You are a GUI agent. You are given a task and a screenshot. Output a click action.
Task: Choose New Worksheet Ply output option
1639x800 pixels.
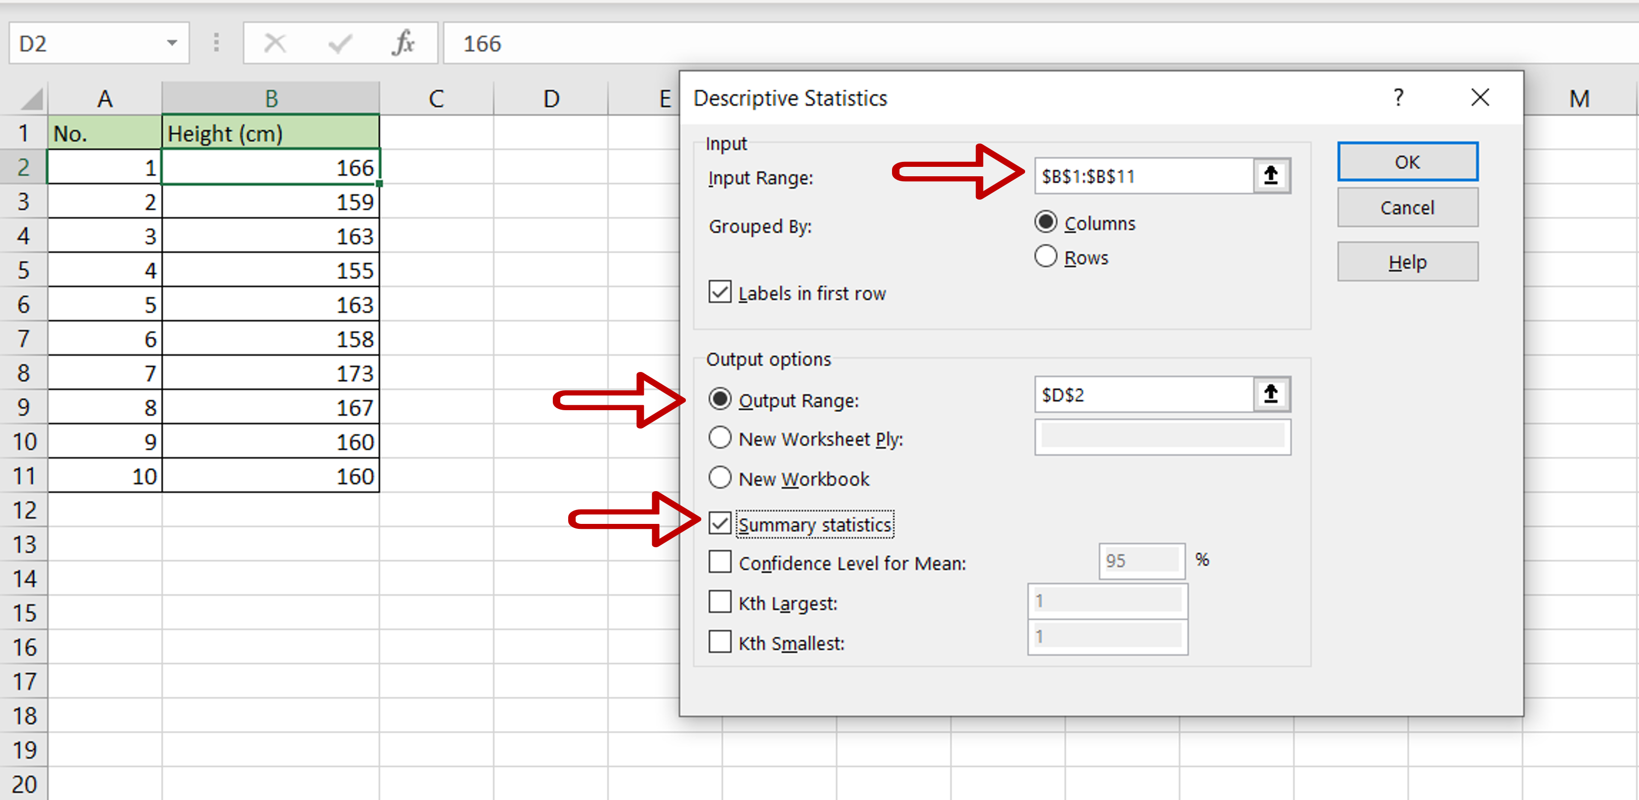pyautogui.click(x=720, y=438)
